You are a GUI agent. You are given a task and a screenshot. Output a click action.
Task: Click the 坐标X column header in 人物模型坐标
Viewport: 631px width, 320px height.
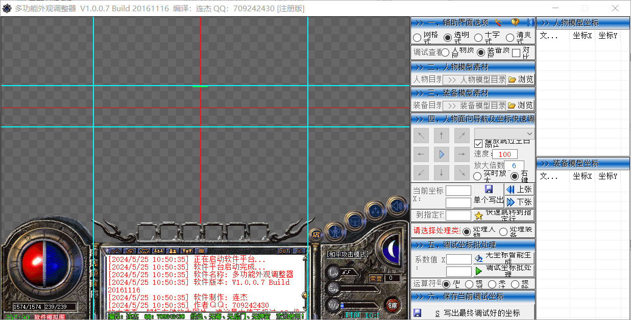pyautogui.click(x=583, y=36)
